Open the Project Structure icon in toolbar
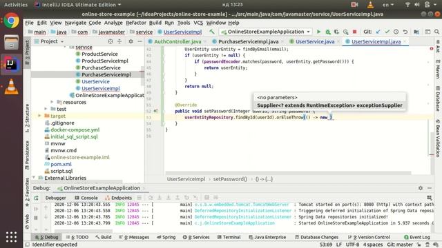This screenshot has height=248, width=442. click(x=416, y=32)
